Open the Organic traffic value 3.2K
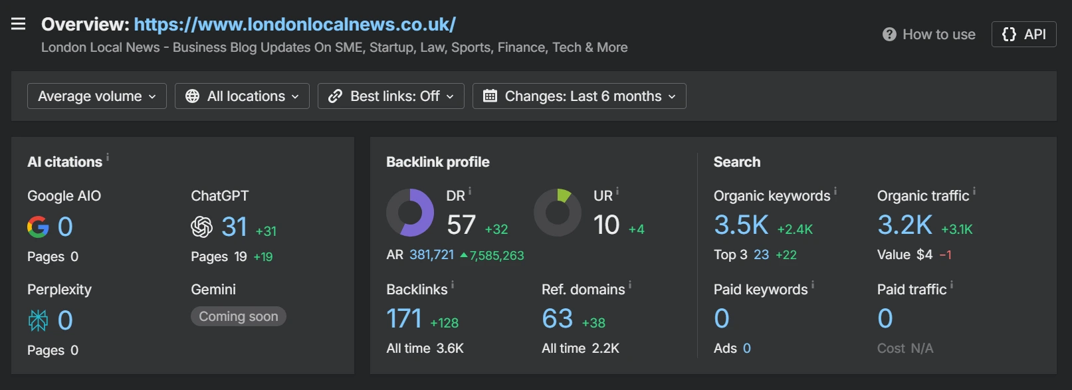Image resolution: width=1072 pixels, height=390 pixels. [x=905, y=225]
